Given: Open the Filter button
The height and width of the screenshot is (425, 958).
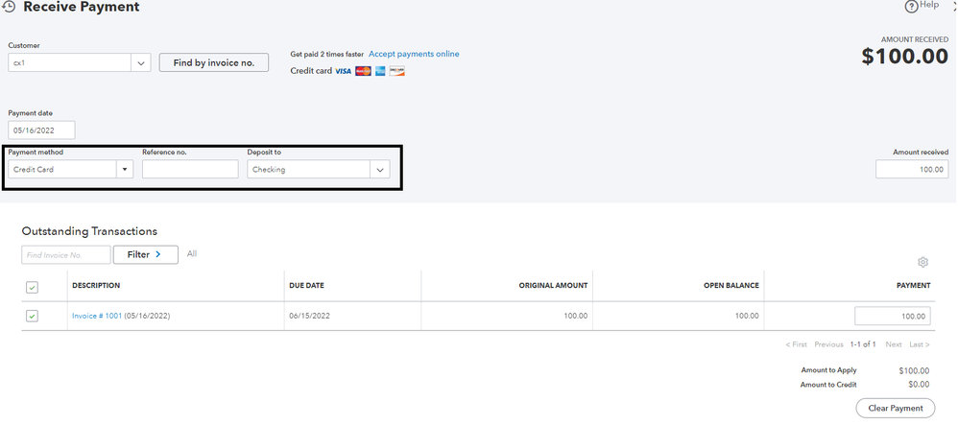Looking at the screenshot, I should (x=145, y=254).
